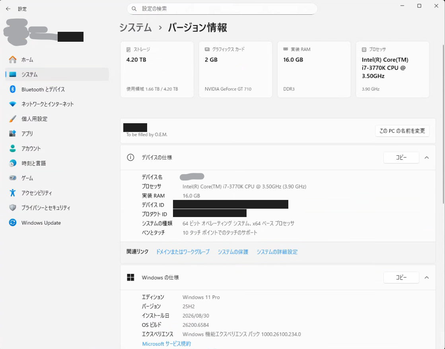This screenshot has height=349, width=445.
Task: Collapse the Windows の仕様 section chevron
Action: pyautogui.click(x=427, y=277)
